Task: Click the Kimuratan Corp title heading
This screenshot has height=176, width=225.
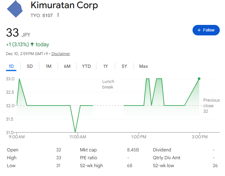Action: [64, 6]
